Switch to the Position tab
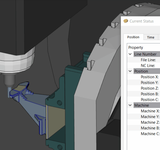Screen dimensions: 160x150 click(133, 37)
